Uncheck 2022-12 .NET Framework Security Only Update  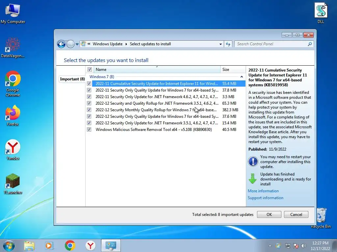coord(89,123)
